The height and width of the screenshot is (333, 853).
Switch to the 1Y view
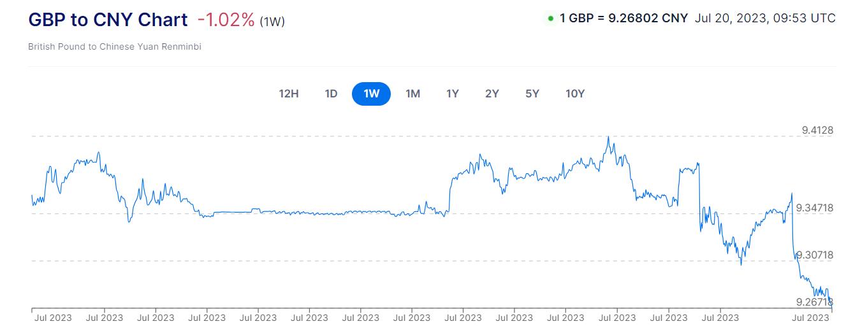coord(452,94)
